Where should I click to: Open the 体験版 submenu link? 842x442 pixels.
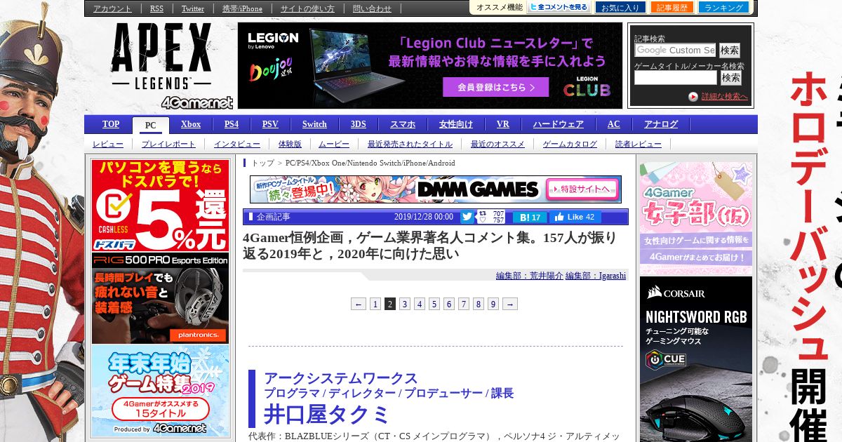pos(290,144)
